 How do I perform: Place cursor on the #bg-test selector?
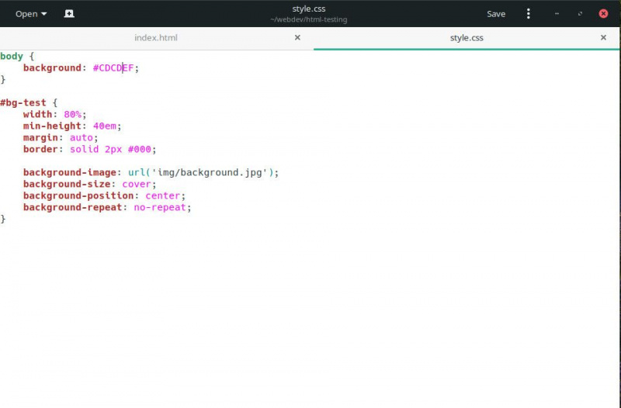(23, 103)
